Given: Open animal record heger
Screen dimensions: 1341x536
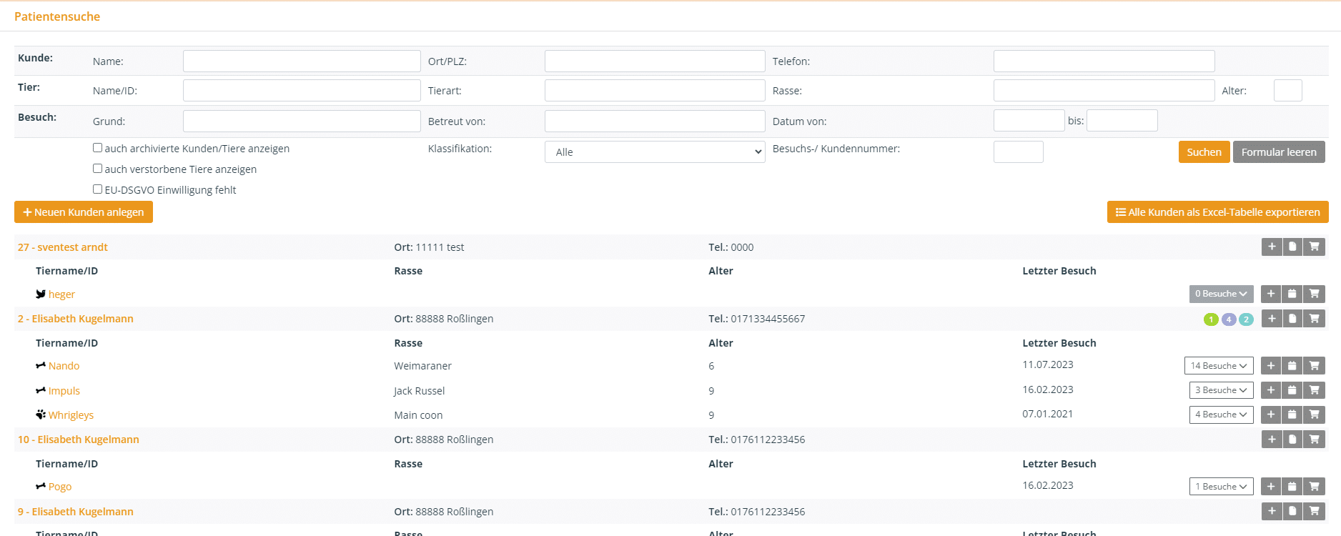Looking at the screenshot, I should click(61, 294).
